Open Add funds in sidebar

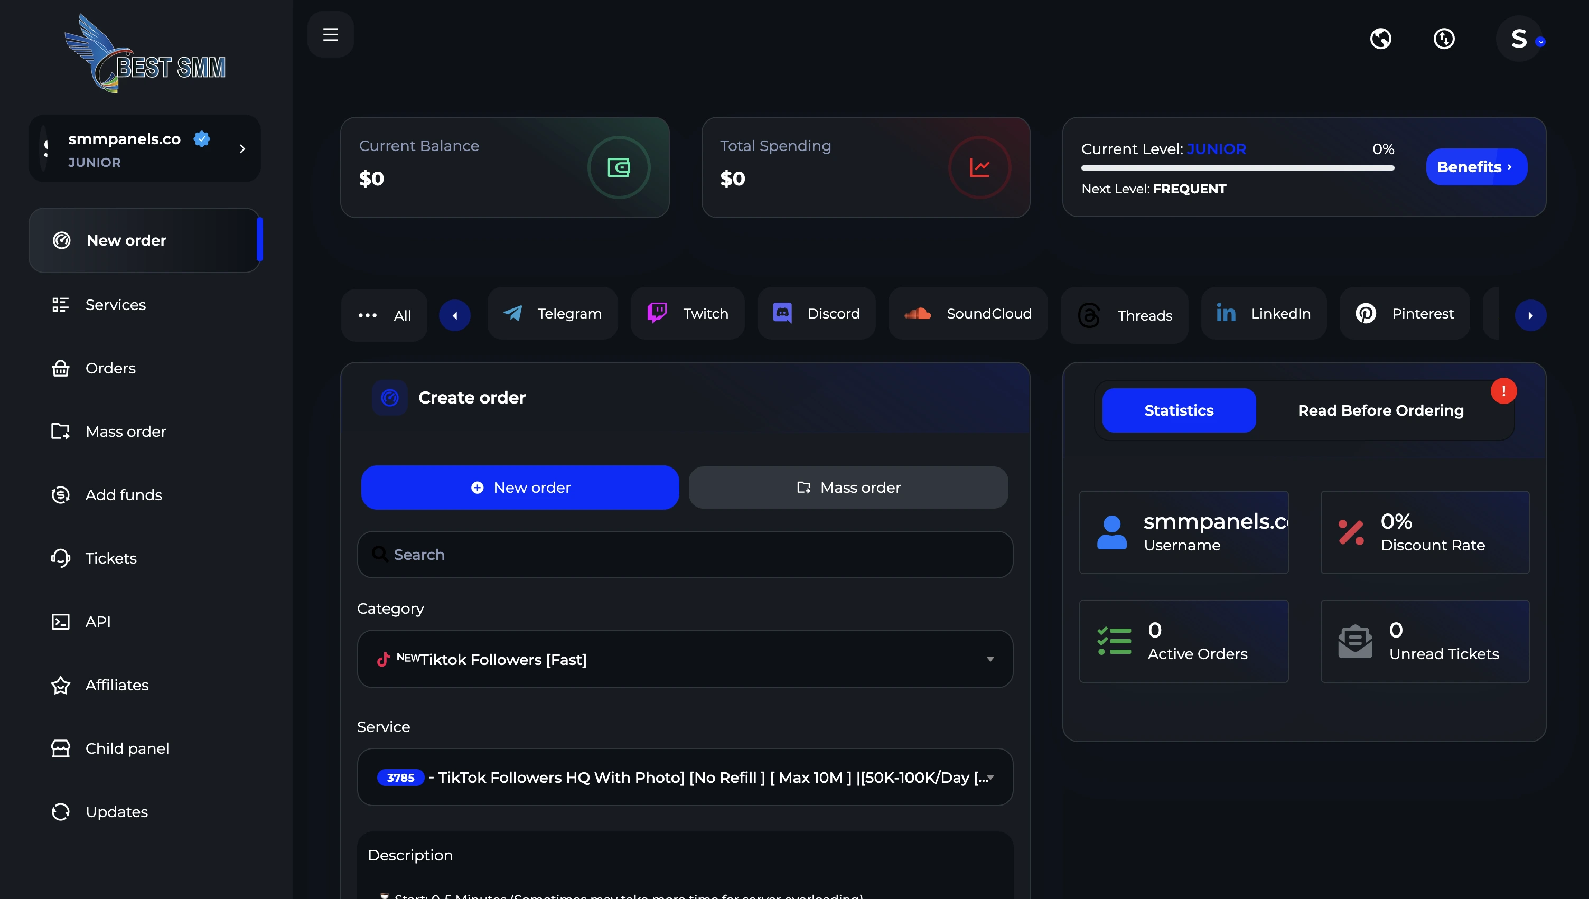pyautogui.click(x=124, y=494)
